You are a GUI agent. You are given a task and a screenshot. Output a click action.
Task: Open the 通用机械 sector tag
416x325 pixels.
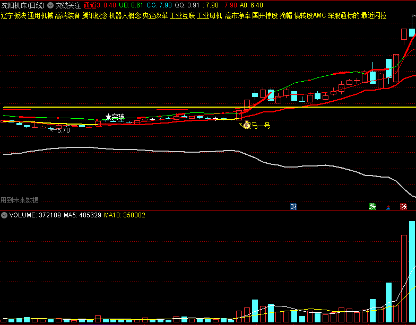pos(40,16)
